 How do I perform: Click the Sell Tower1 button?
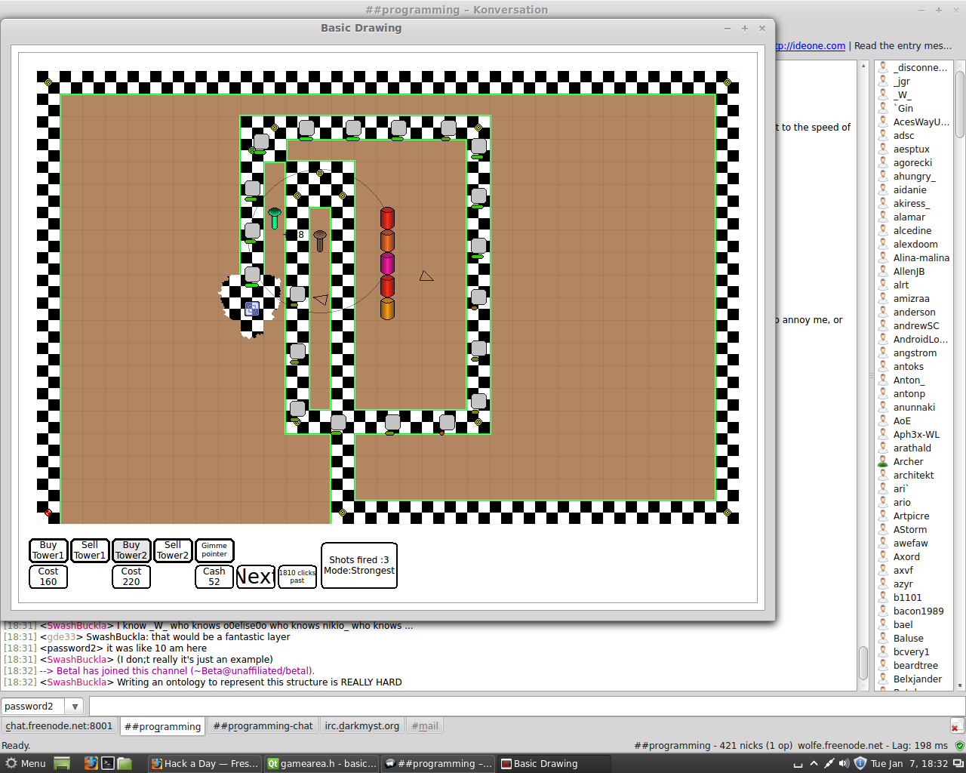90,550
